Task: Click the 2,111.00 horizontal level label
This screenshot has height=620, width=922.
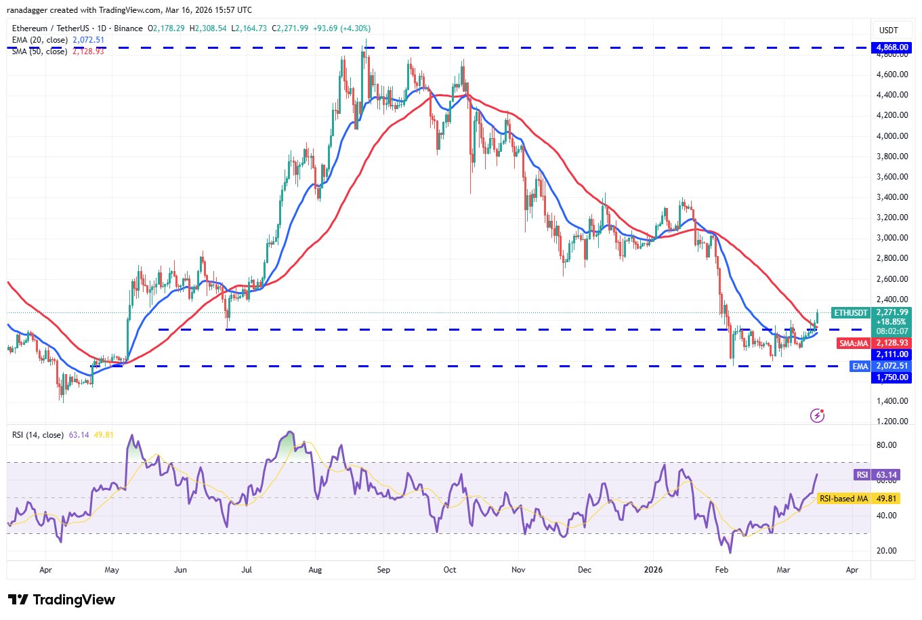Action: pyautogui.click(x=892, y=354)
